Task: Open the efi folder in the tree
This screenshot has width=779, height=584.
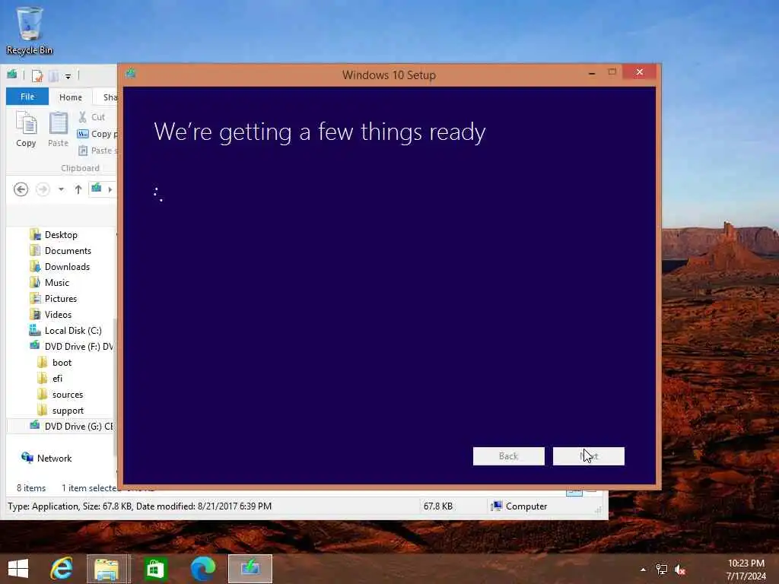Action: [x=57, y=379]
